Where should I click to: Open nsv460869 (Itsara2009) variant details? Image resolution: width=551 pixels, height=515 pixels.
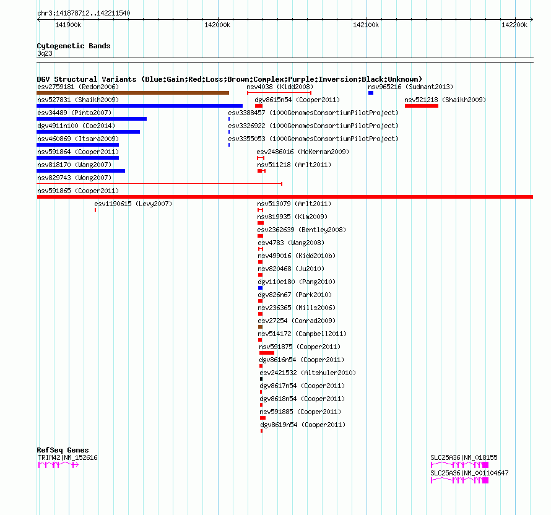point(78,139)
